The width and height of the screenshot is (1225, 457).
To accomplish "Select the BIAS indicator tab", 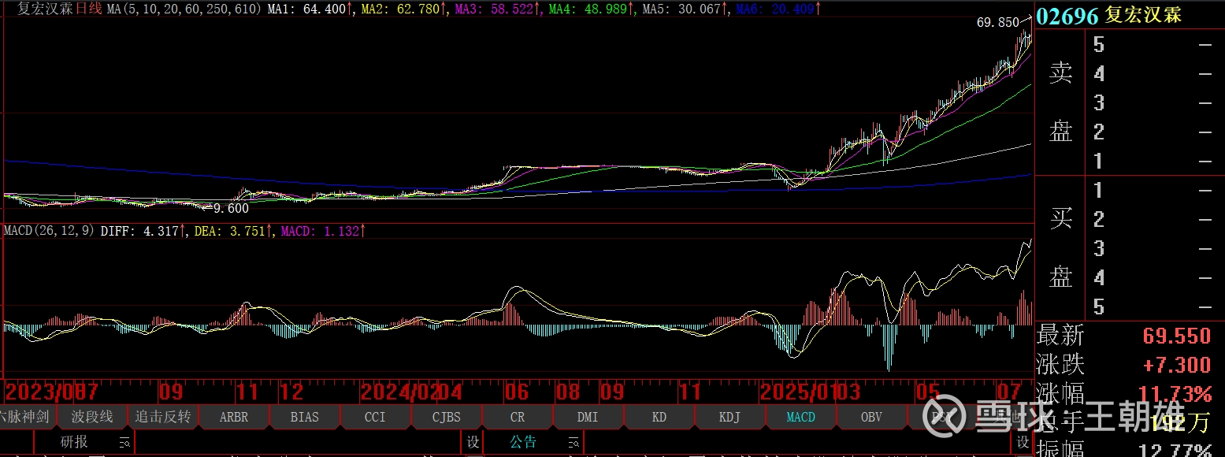I will point(305,417).
